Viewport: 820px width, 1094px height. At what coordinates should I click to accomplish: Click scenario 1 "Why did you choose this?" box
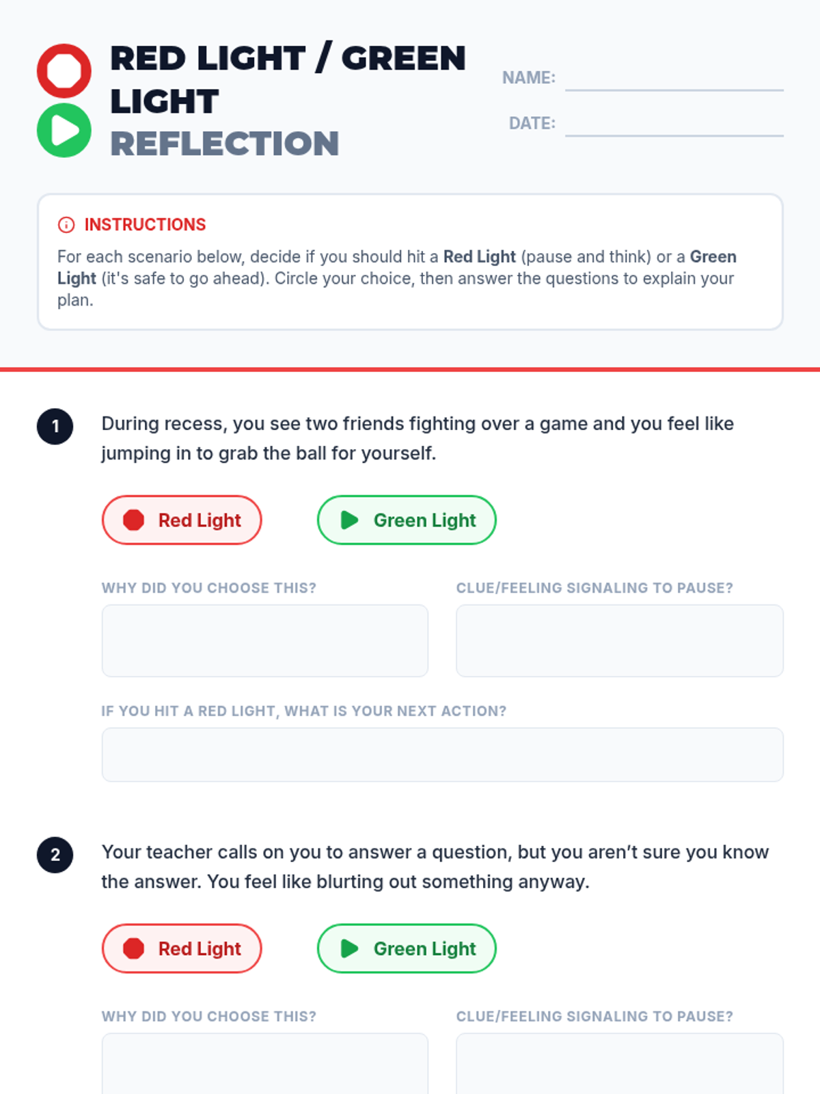tap(265, 641)
